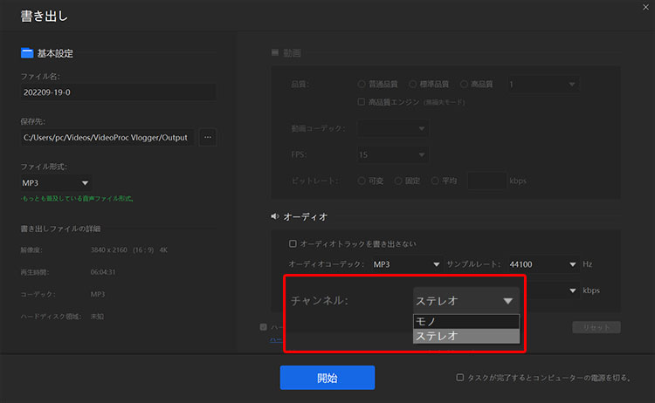
Task: Select 固定 bitrate radio button
Action: [398, 181]
